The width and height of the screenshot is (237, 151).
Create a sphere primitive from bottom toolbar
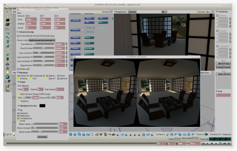click(83, 134)
